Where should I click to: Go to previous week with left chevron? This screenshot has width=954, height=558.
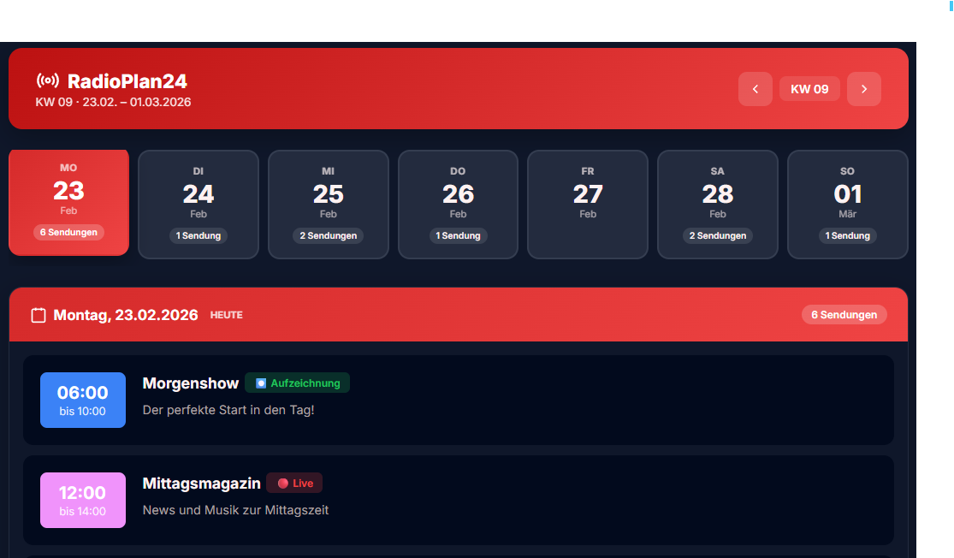click(755, 89)
